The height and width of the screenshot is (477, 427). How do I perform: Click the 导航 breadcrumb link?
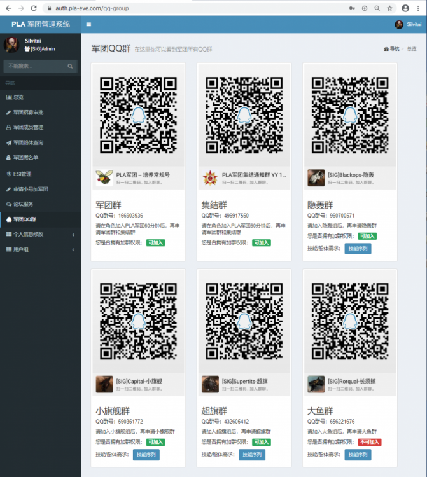[x=391, y=49]
